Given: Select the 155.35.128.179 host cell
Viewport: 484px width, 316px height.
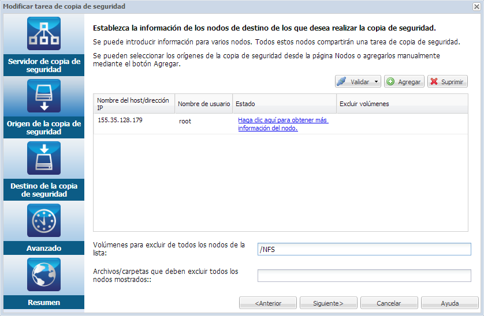Looking at the screenshot, I should pos(120,121).
